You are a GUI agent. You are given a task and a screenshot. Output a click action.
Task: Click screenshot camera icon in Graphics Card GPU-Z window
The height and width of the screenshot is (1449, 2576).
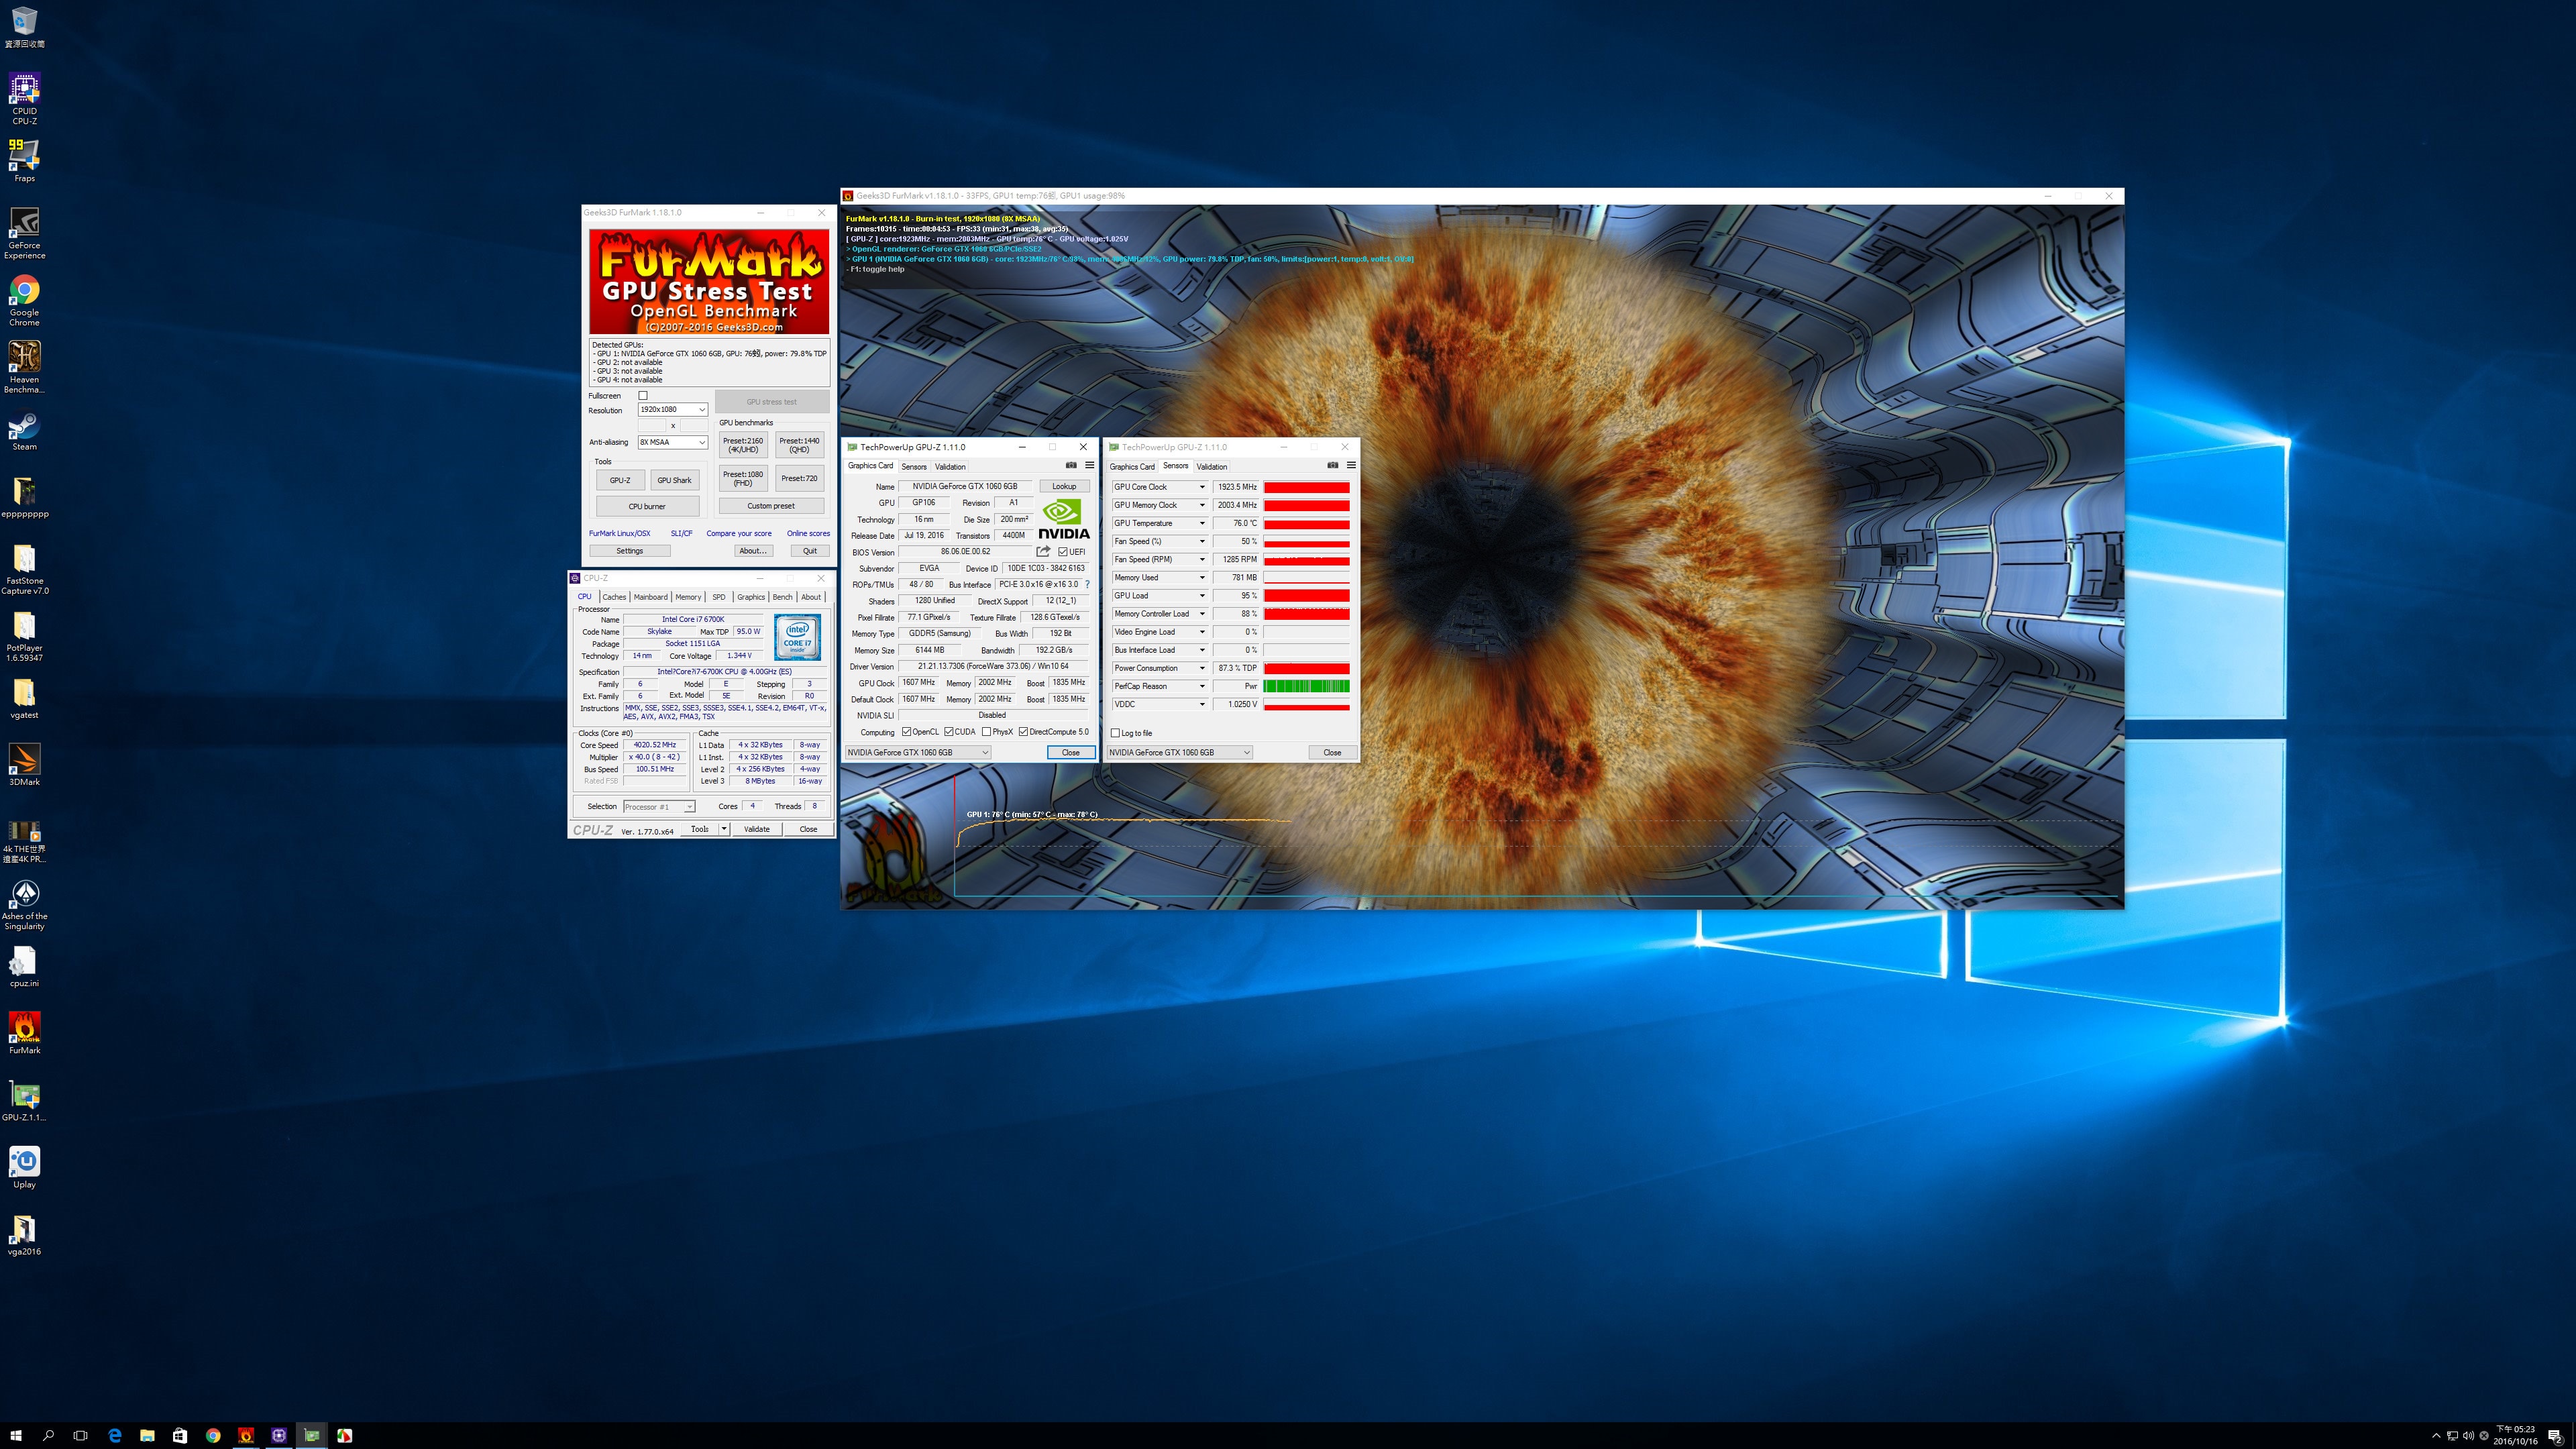coord(1071,465)
